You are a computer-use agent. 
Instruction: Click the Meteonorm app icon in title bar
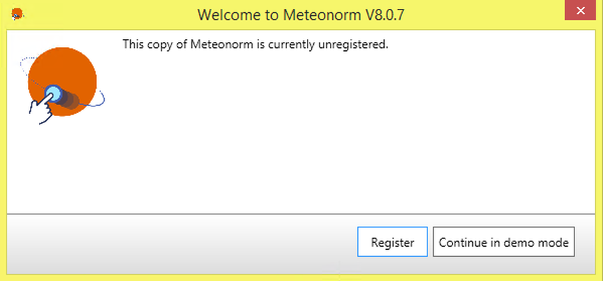18,13
